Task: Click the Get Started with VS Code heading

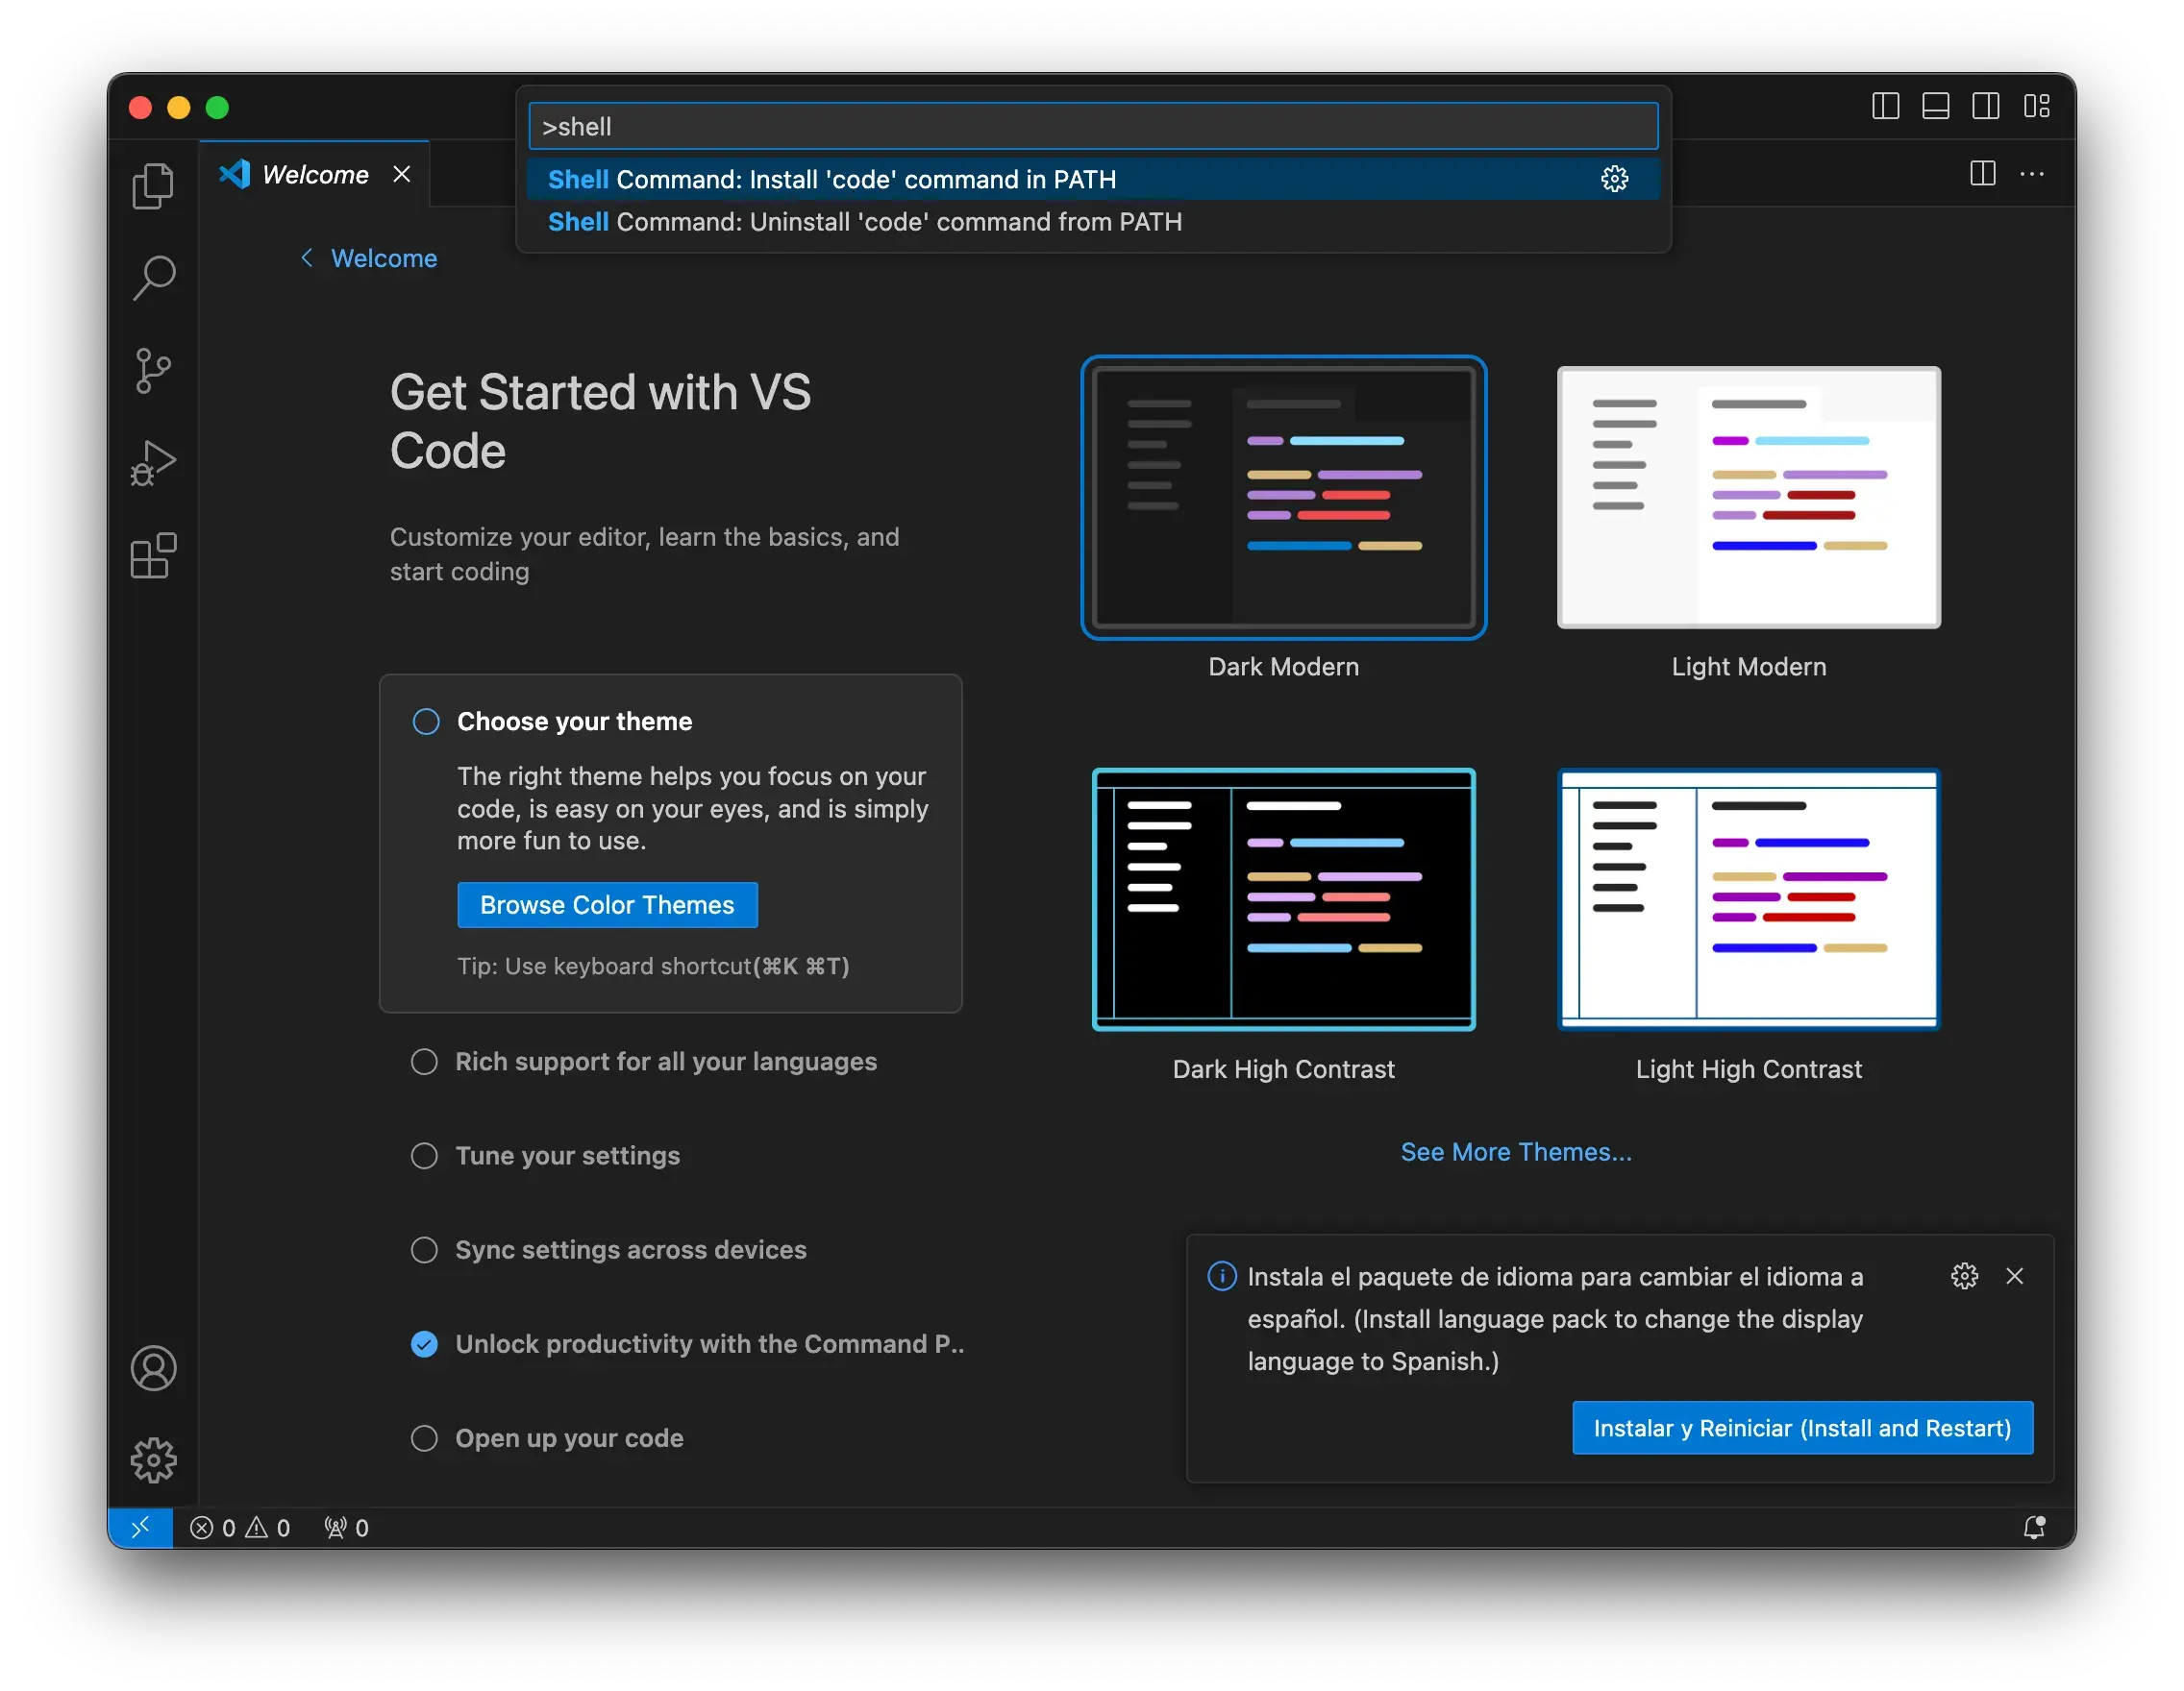Action: click(600, 421)
